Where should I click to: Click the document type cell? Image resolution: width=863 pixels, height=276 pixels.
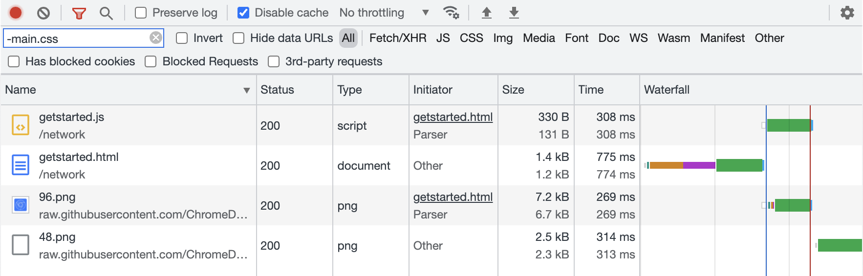click(364, 166)
